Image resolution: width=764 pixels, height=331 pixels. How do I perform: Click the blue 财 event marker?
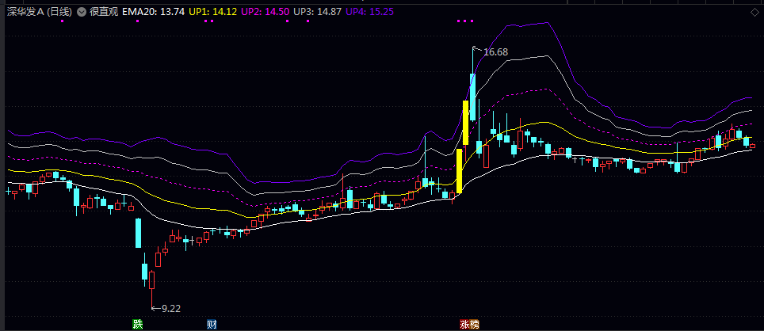point(212,324)
